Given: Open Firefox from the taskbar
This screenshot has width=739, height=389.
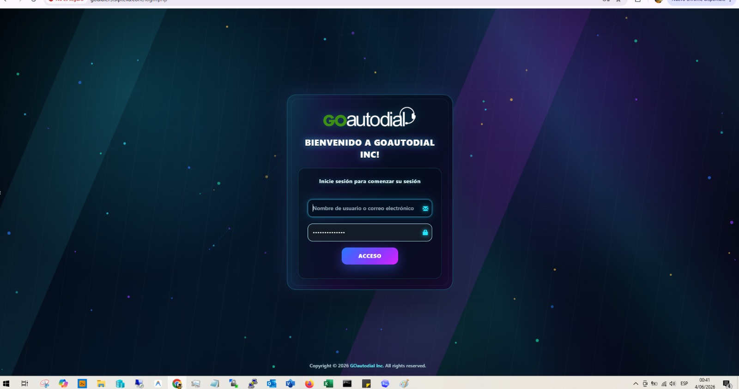Looking at the screenshot, I should click(309, 383).
